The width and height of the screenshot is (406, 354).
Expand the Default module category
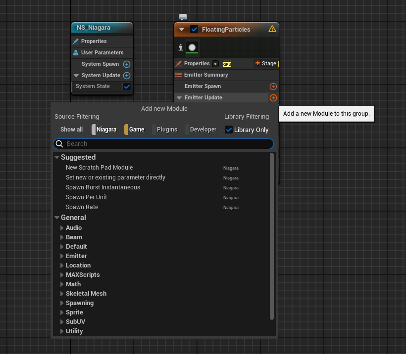(62, 247)
